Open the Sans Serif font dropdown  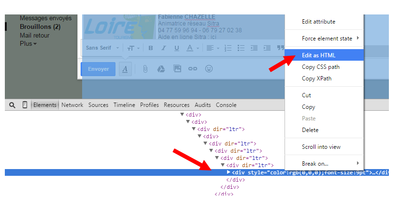[x=102, y=48]
